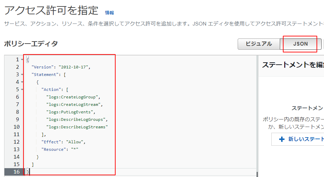Click the "logs:DescribeLogStreams" action text
324x177 pixels.
pos(78,127)
